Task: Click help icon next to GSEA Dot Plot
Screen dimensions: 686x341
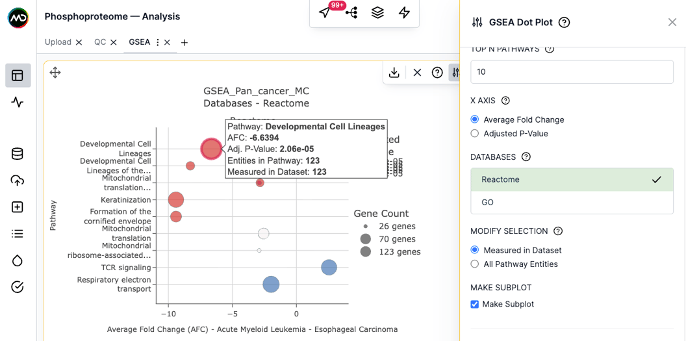Action: [x=565, y=22]
